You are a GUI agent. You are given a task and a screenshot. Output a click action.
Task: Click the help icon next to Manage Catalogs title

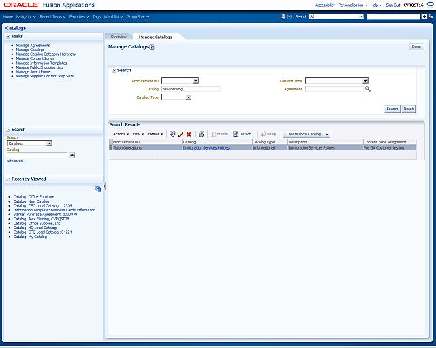tap(152, 47)
